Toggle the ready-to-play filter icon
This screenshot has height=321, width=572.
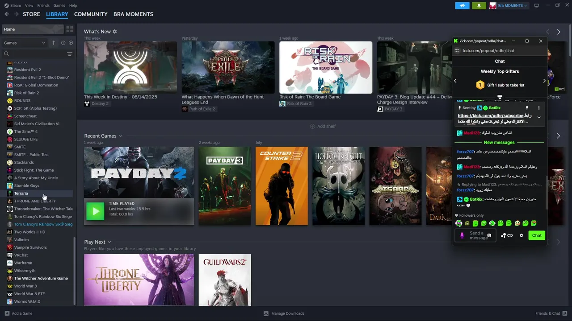(x=71, y=43)
